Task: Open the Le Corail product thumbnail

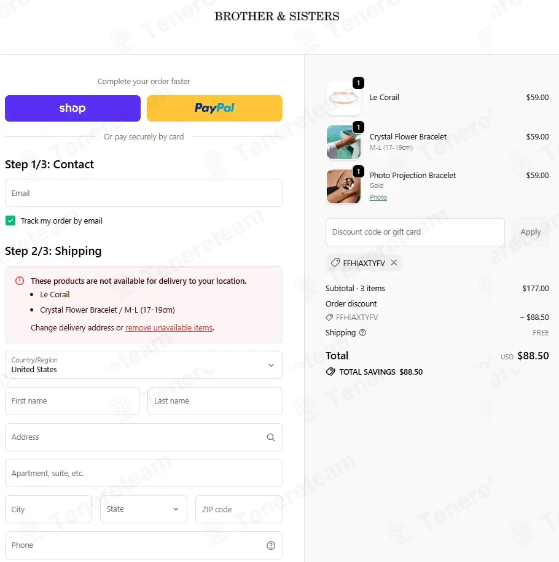Action: (343, 98)
